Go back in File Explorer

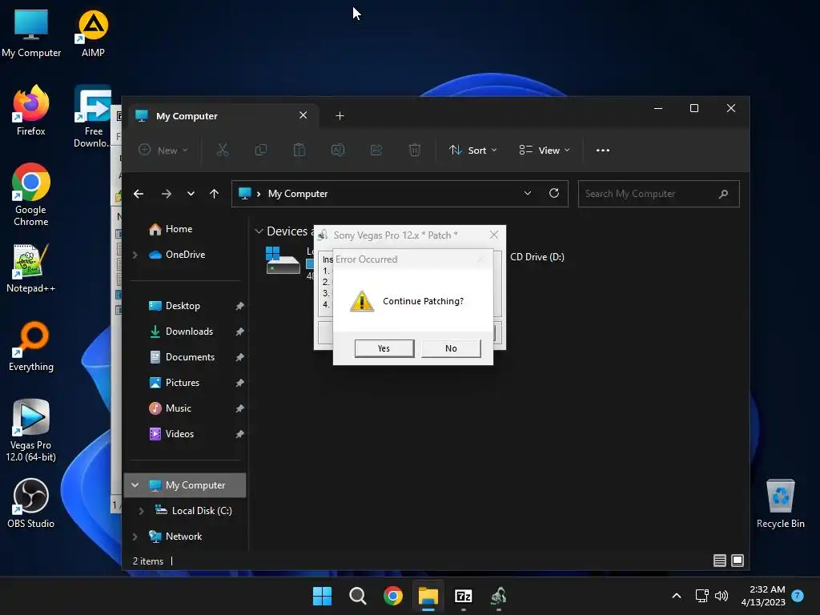tap(139, 194)
